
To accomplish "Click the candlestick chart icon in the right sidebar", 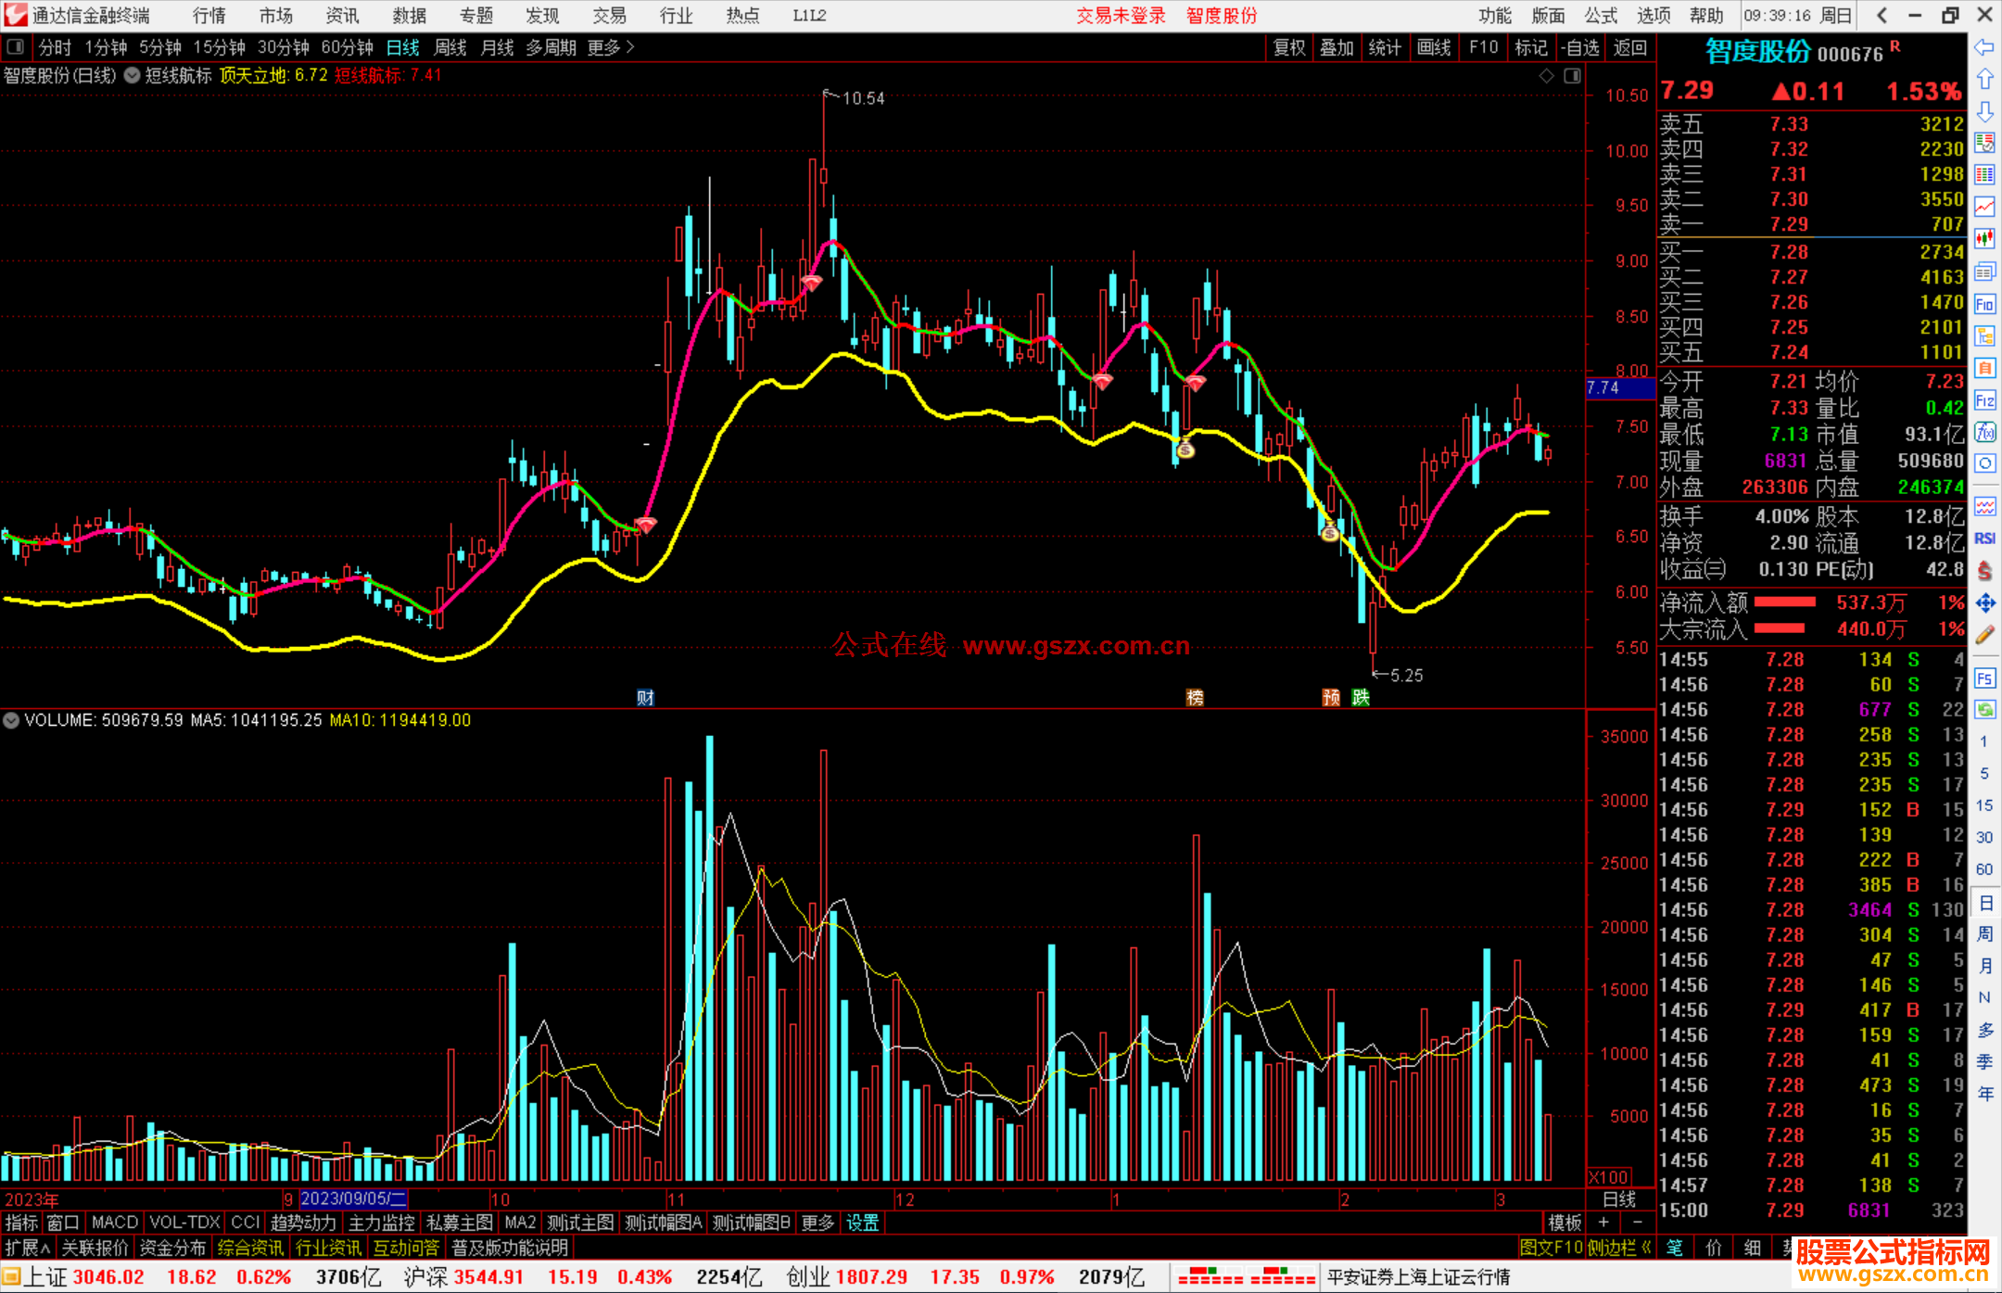I will 1984,239.
